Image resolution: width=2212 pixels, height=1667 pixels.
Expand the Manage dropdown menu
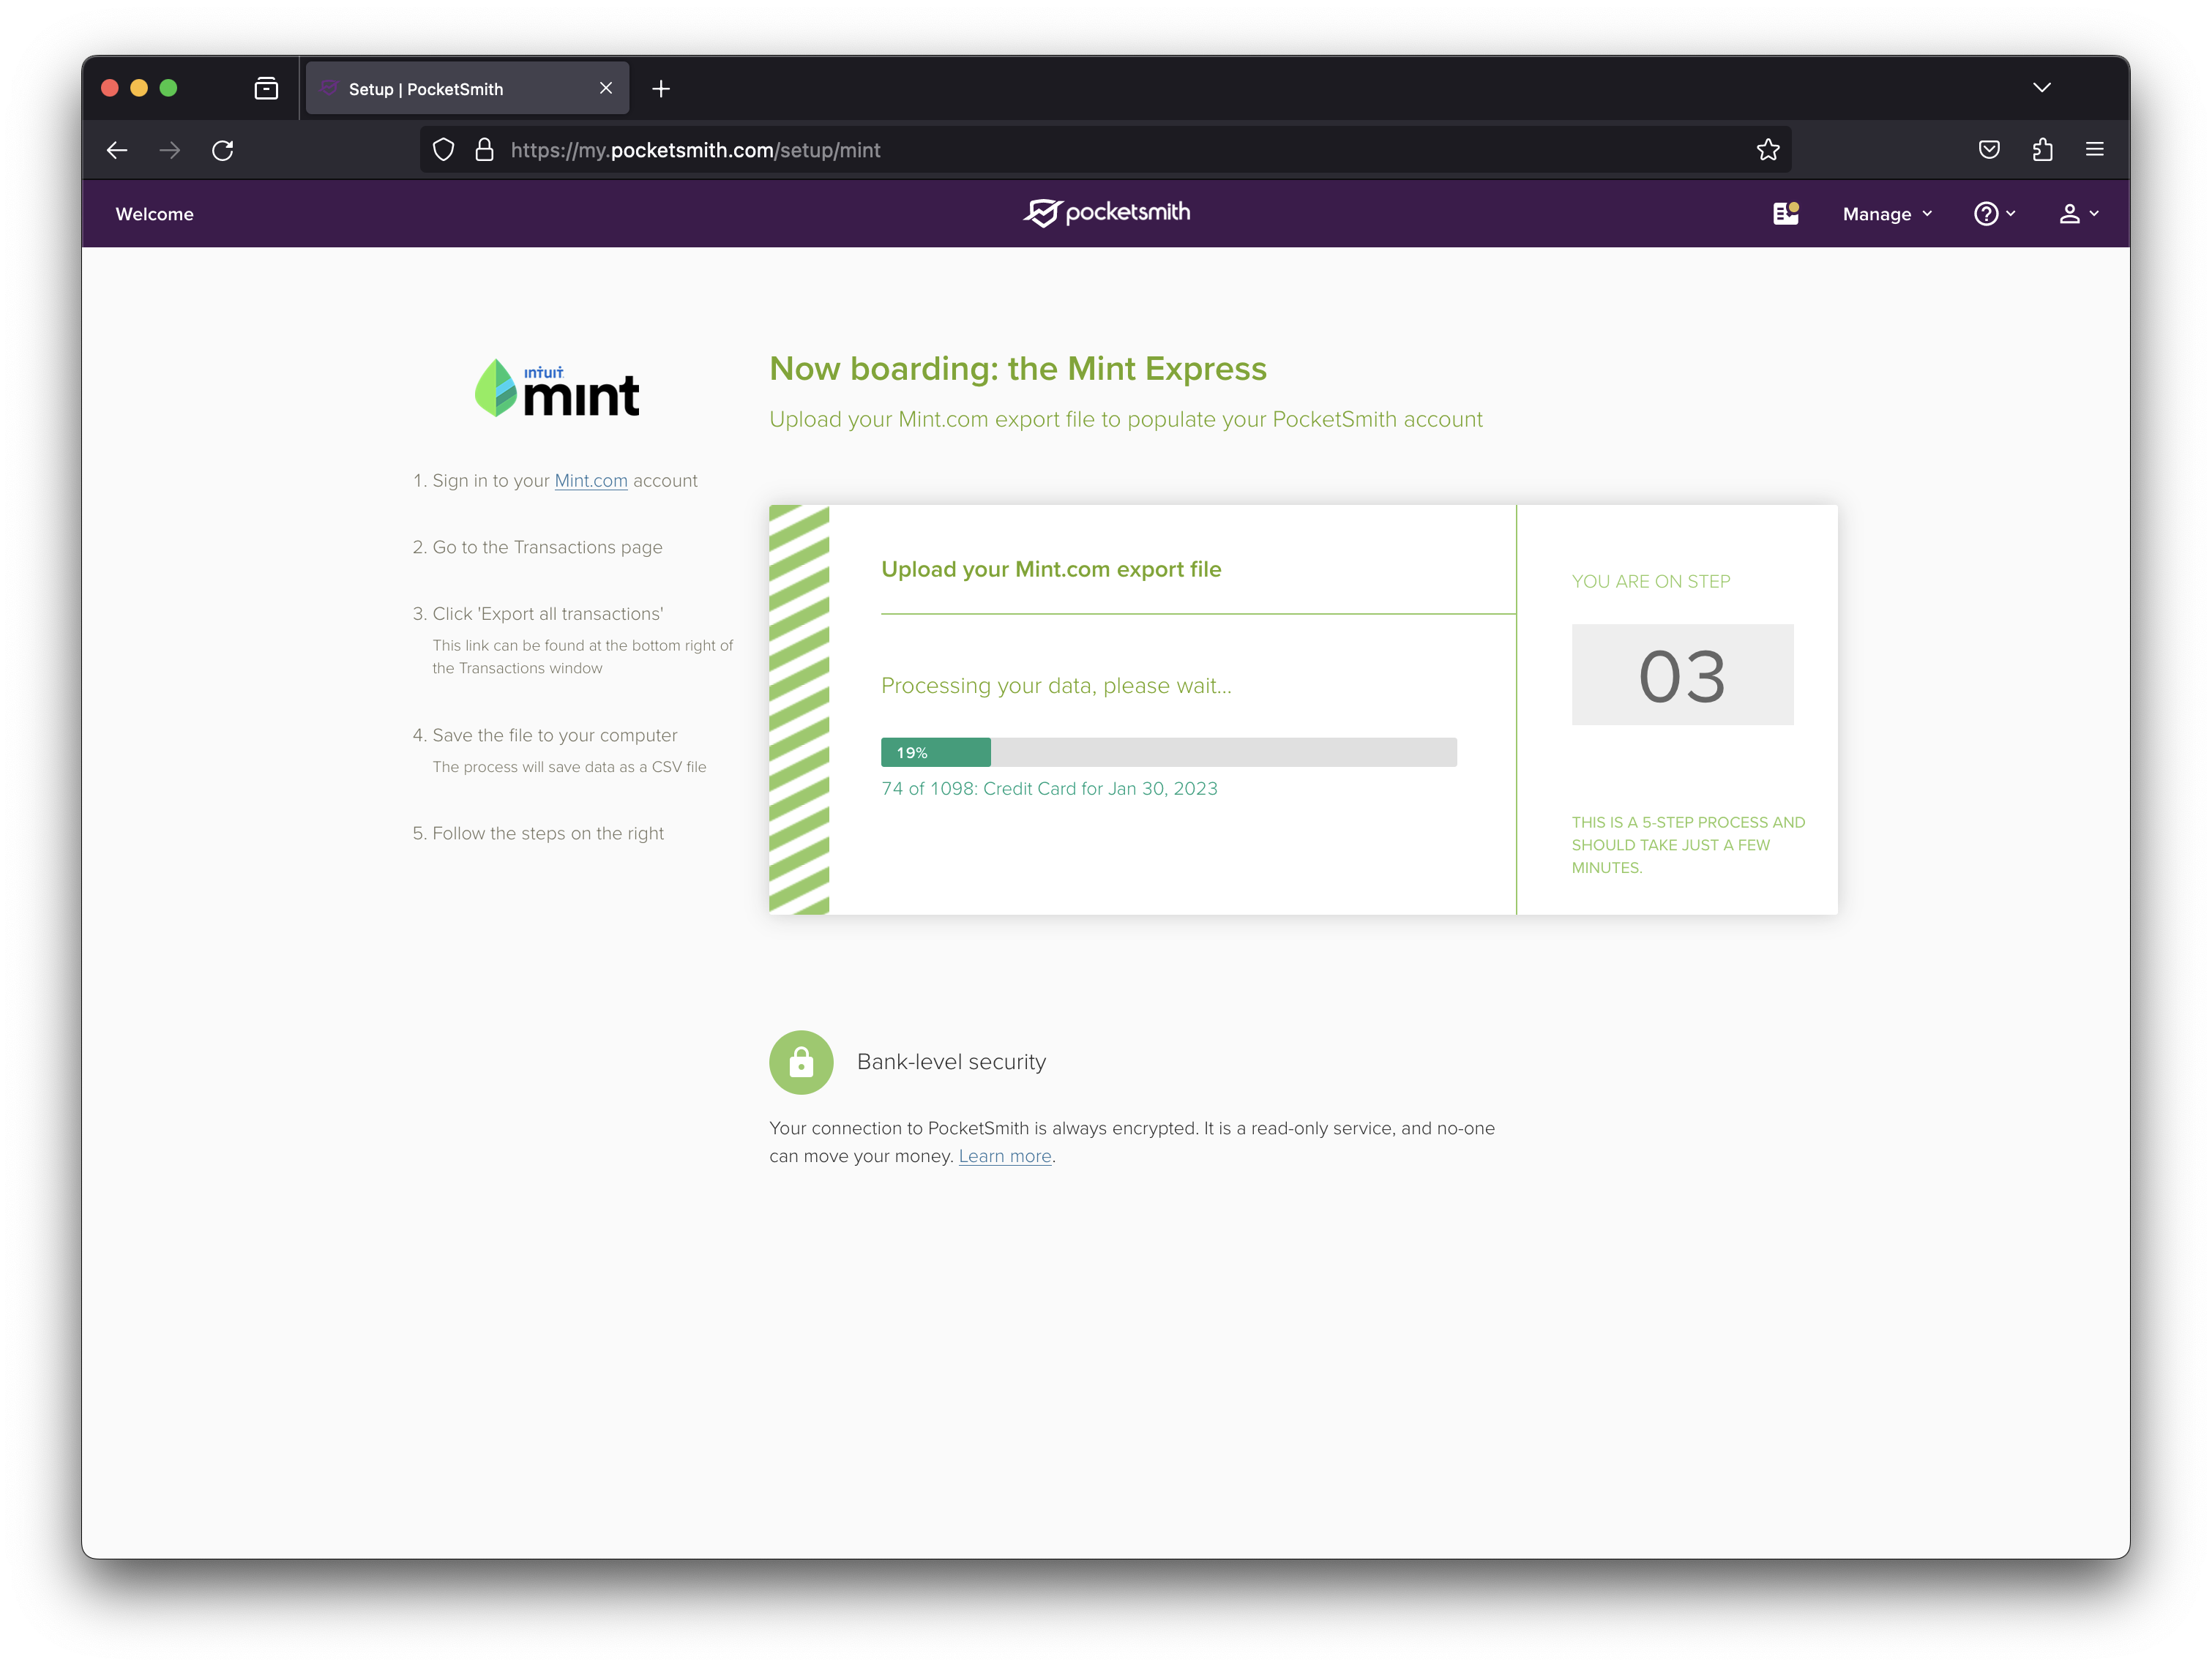[1886, 214]
